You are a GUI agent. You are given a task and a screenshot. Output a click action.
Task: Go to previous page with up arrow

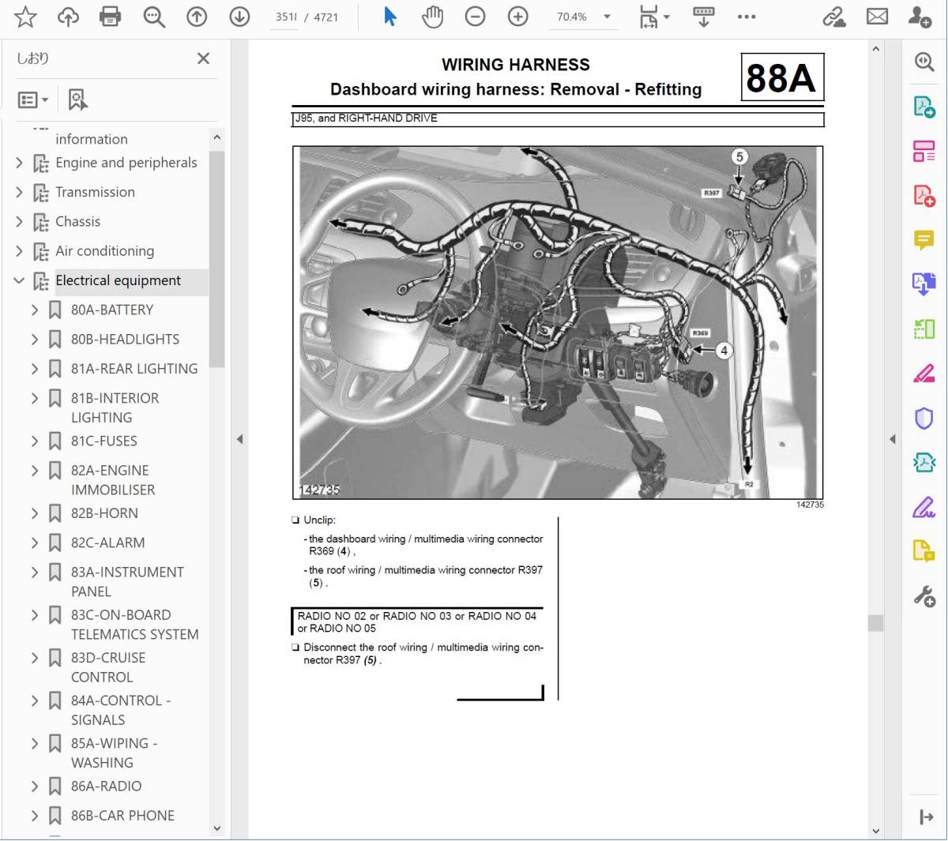pyautogui.click(x=197, y=17)
